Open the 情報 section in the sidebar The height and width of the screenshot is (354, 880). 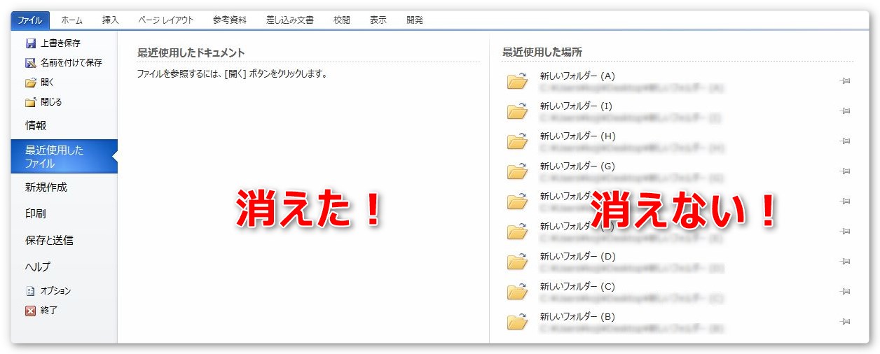coord(36,126)
